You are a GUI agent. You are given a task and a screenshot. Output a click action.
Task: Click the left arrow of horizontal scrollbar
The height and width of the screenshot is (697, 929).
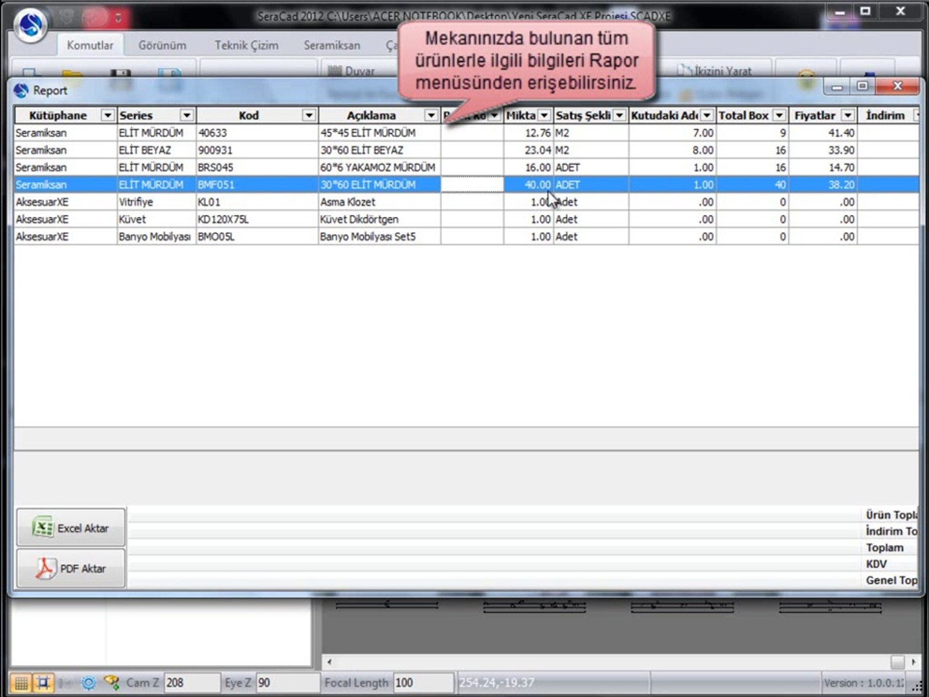[330, 662]
